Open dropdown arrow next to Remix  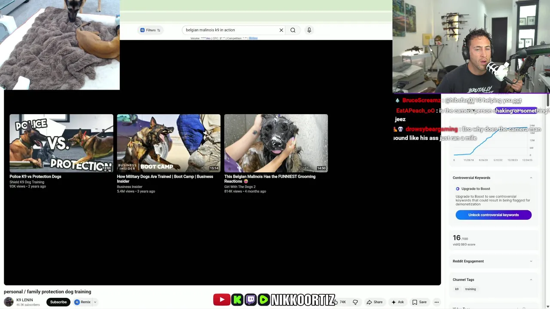(95, 302)
